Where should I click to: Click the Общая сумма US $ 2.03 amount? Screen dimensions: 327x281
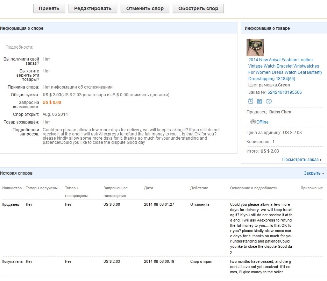coord(52,95)
